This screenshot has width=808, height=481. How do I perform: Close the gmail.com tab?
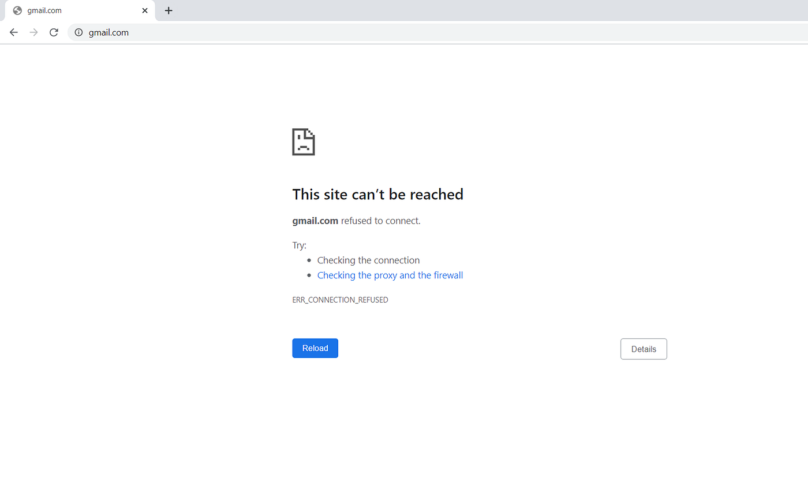click(x=145, y=10)
